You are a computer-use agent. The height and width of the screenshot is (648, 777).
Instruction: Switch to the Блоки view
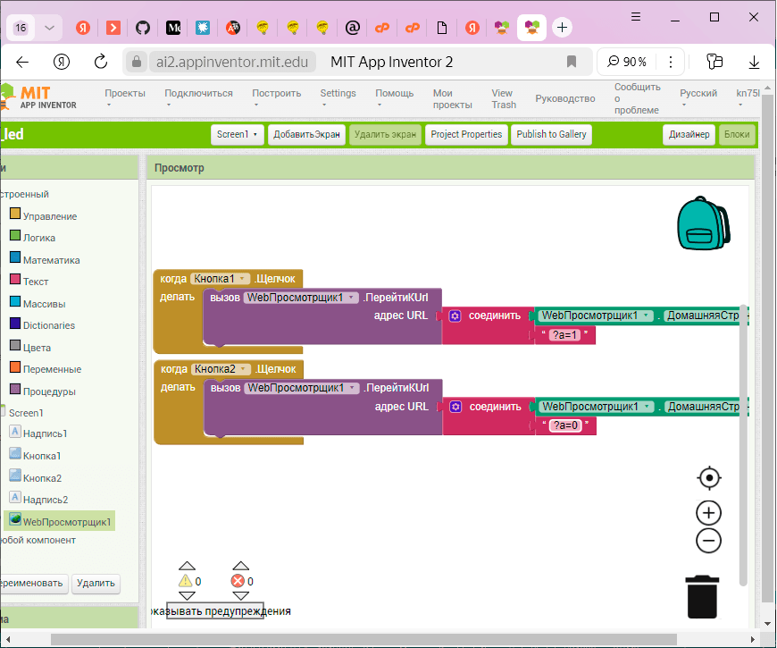click(x=737, y=135)
